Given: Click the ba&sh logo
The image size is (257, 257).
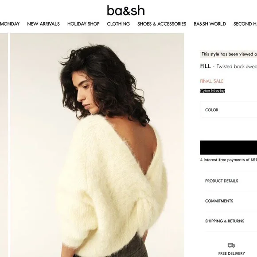Looking at the screenshot, I should [126, 11].
